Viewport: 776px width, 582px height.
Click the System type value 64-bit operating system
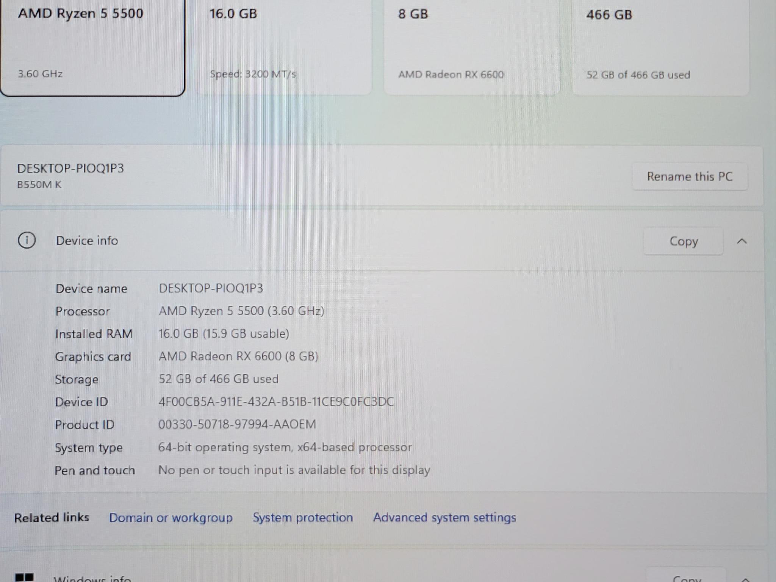[285, 447]
